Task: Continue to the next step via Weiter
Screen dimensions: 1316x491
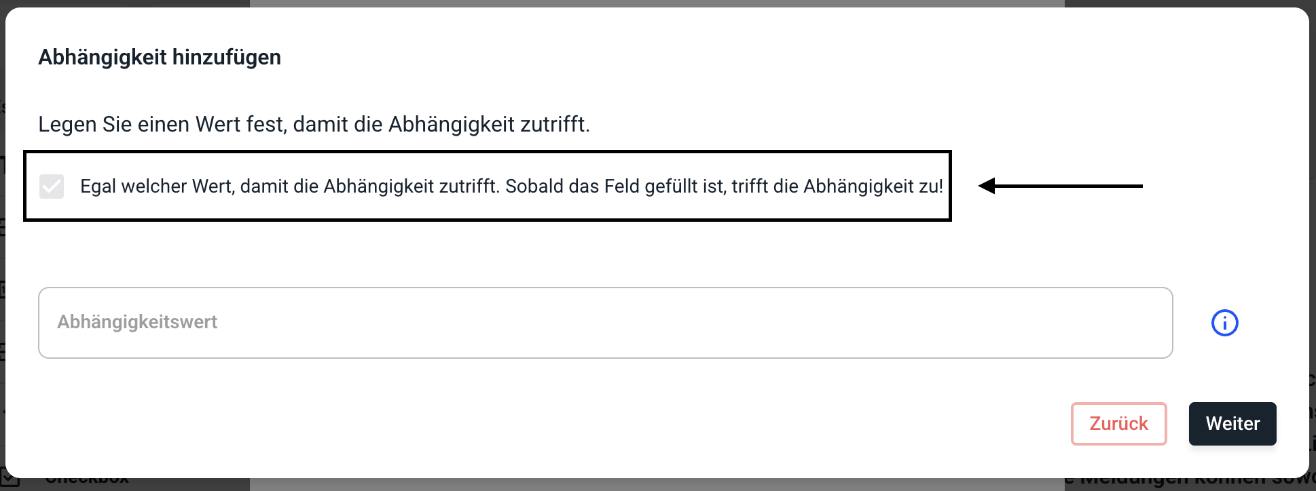Action: (x=1232, y=424)
